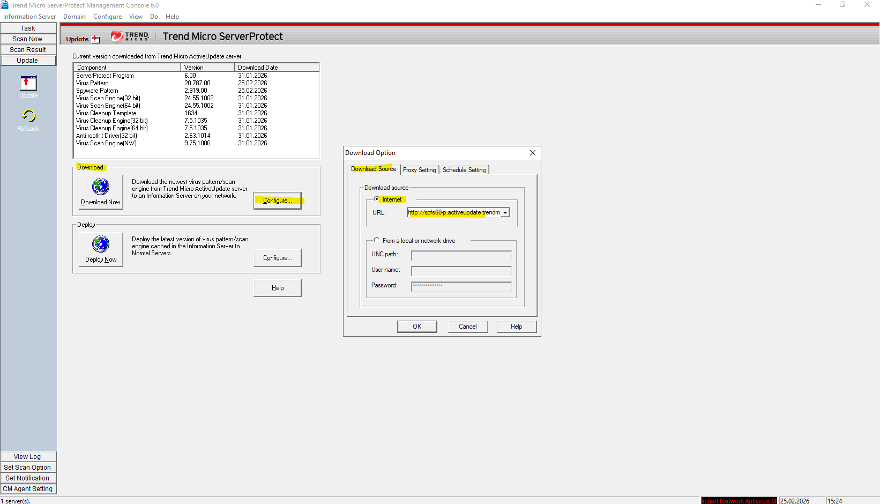Open the Information Server menu
Image resolution: width=880 pixels, height=504 pixels.
(29, 17)
